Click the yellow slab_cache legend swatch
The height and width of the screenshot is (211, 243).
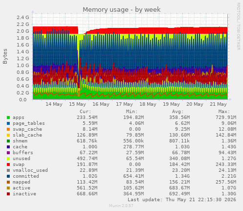[x=8, y=135]
